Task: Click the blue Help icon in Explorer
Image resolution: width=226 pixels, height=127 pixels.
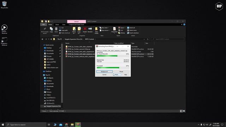Action: pos(184,24)
